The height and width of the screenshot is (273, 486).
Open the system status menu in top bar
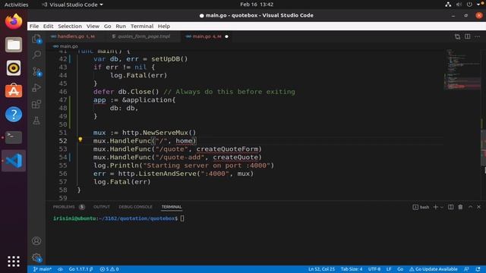465,5
